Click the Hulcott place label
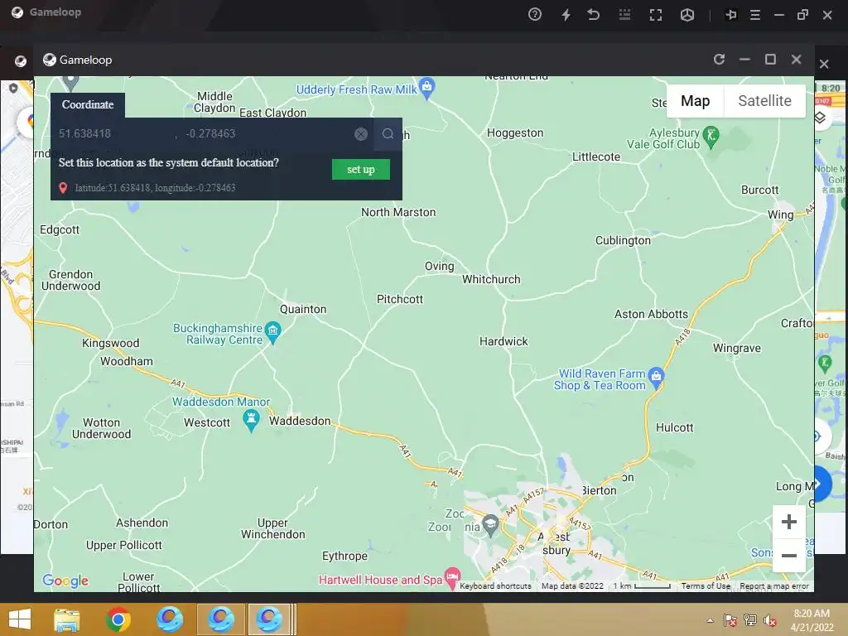Image resolution: width=848 pixels, height=636 pixels. (674, 427)
